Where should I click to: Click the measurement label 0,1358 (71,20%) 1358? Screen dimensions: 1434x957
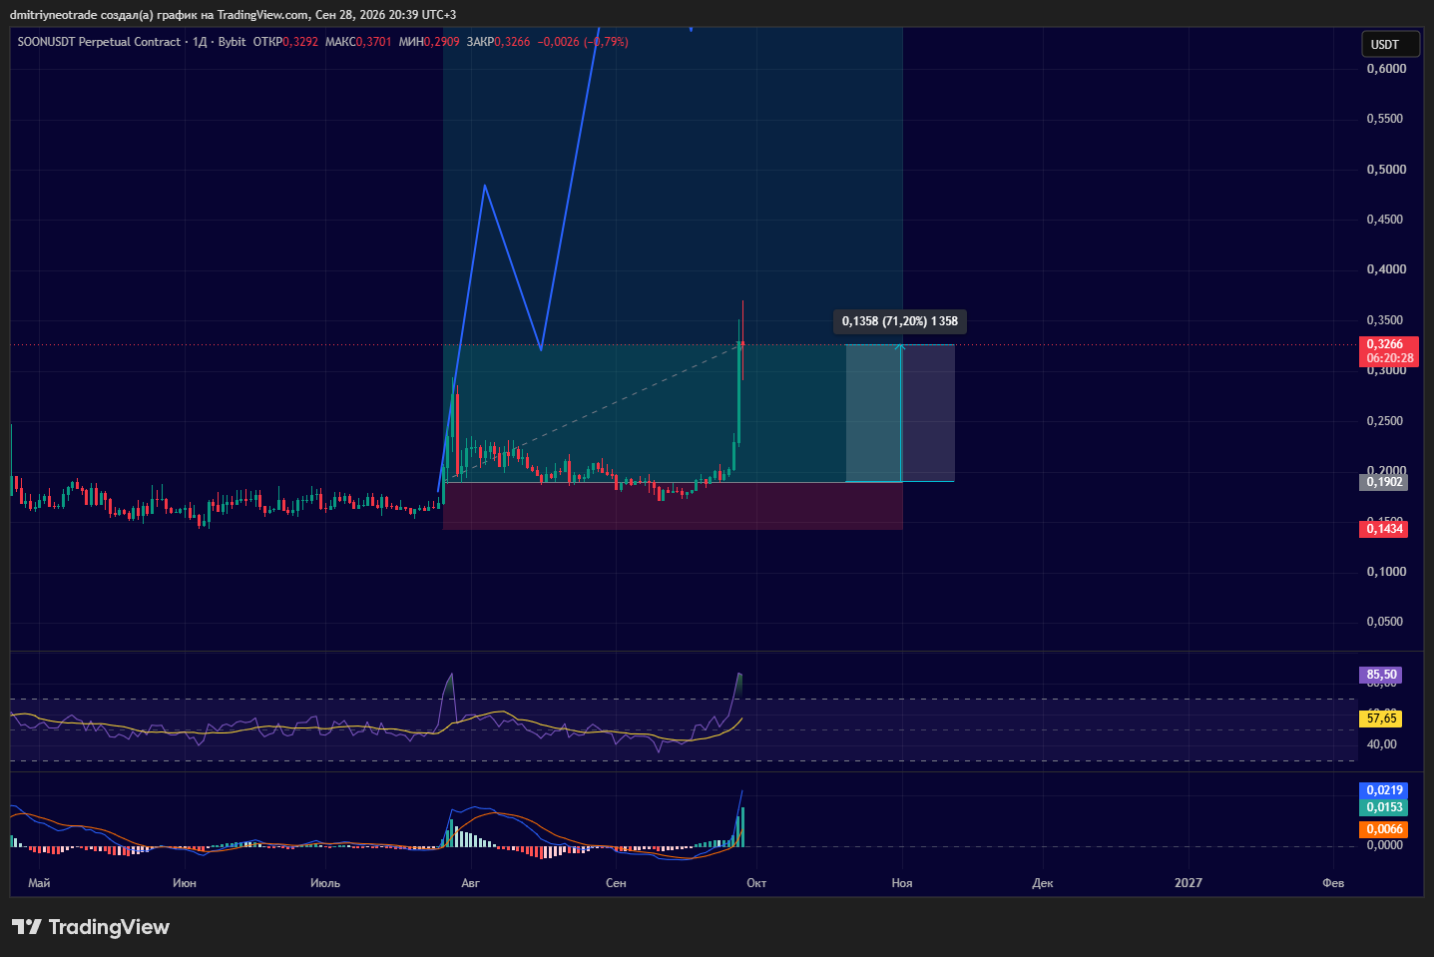[x=900, y=321]
